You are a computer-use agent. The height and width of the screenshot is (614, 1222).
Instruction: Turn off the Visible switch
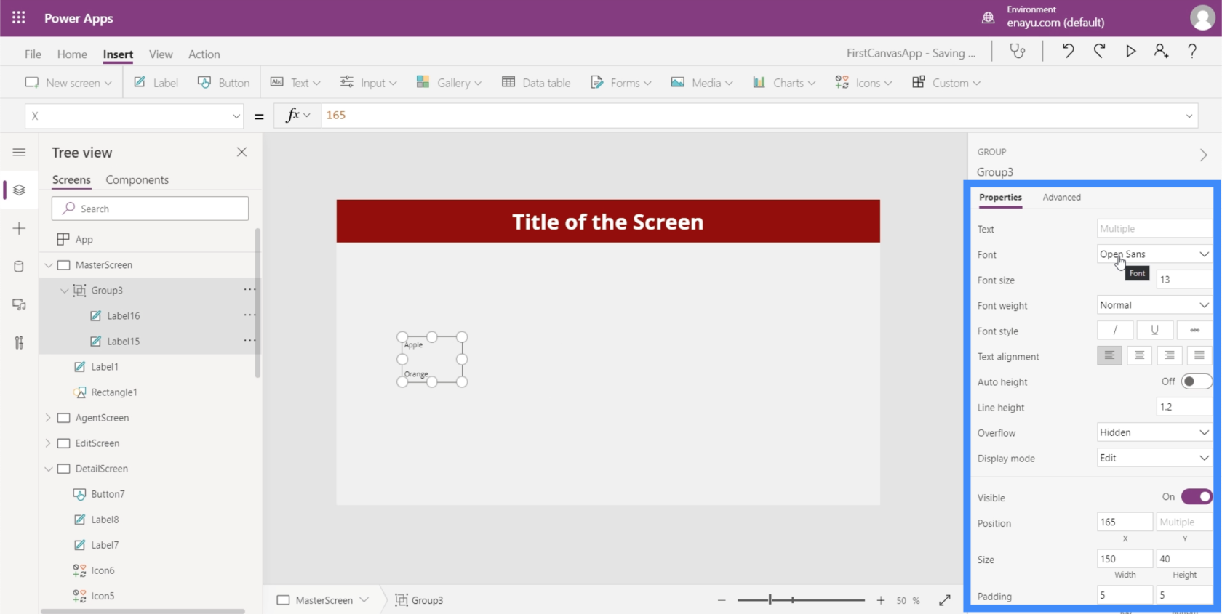pyautogui.click(x=1197, y=496)
